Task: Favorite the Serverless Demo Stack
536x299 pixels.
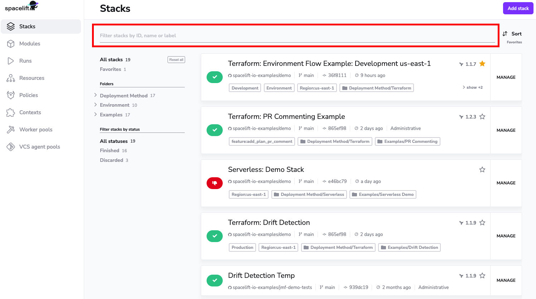Action: click(482, 170)
